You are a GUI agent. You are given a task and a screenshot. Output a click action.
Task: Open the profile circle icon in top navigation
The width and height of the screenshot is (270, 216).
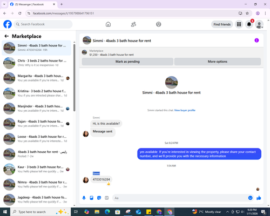[159, 24]
